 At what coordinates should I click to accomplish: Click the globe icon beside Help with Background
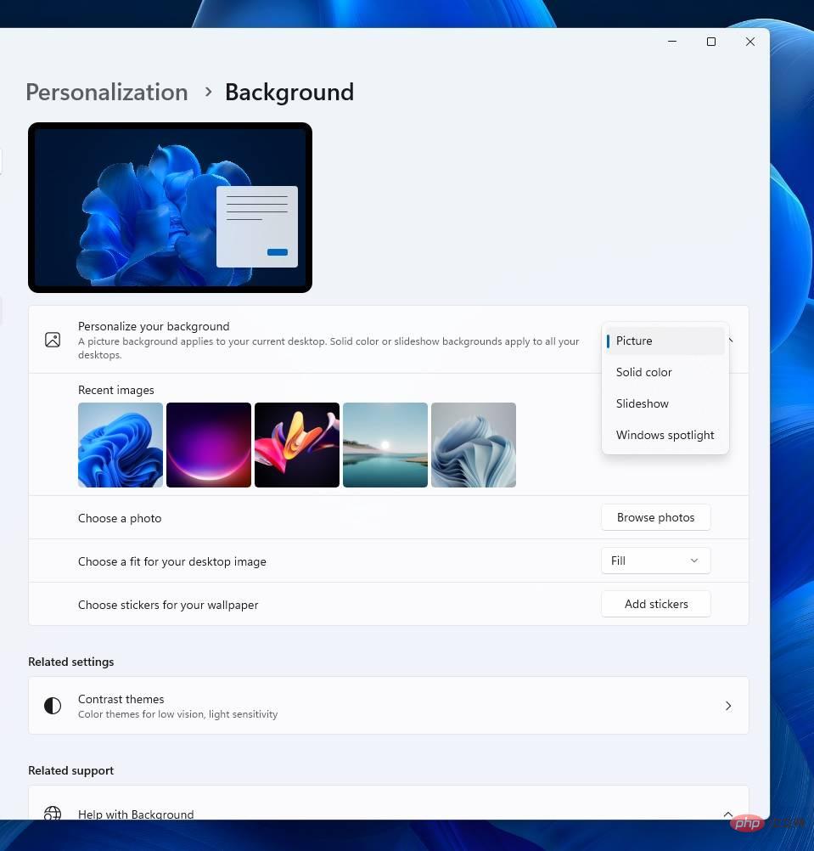(53, 813)
